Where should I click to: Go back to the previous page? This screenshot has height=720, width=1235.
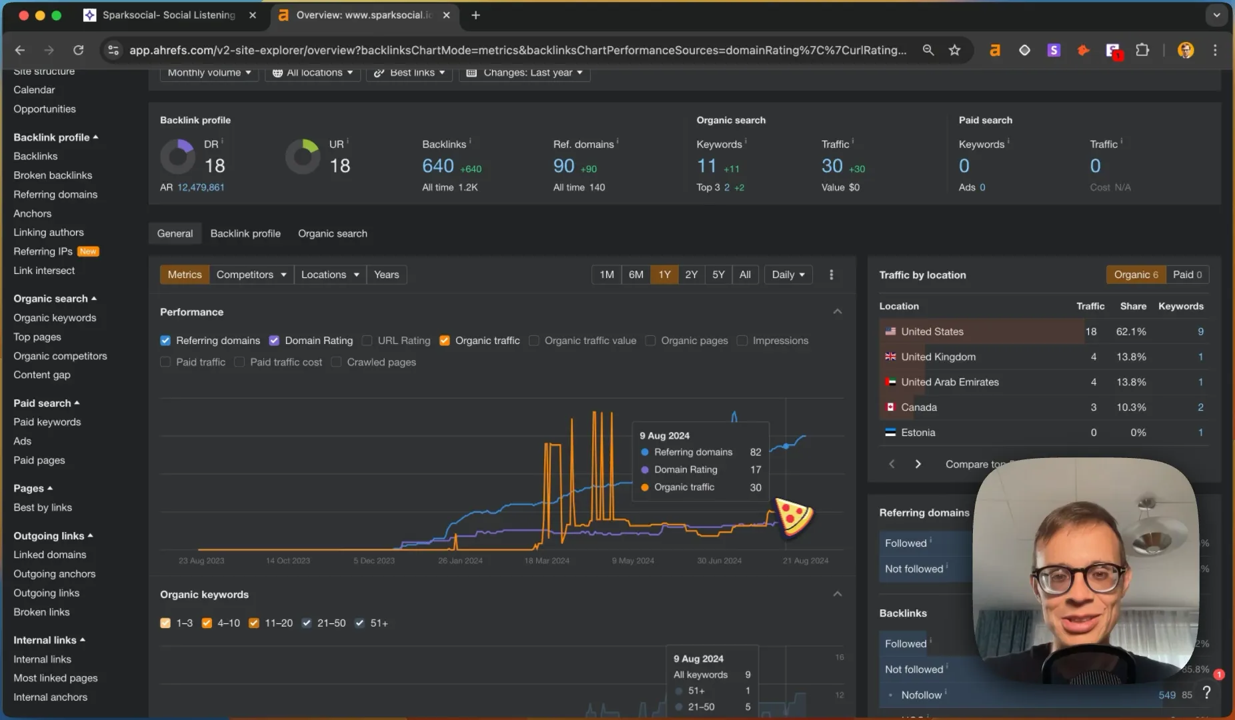point(20,50)
